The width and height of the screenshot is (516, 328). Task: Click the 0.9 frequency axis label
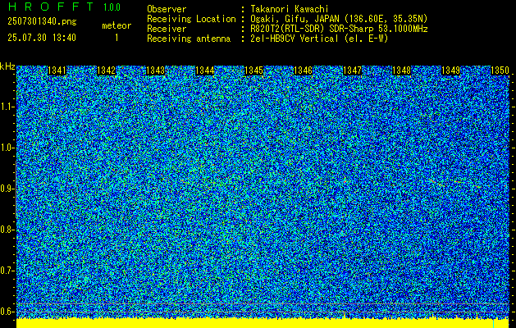[x=7, y=189]
